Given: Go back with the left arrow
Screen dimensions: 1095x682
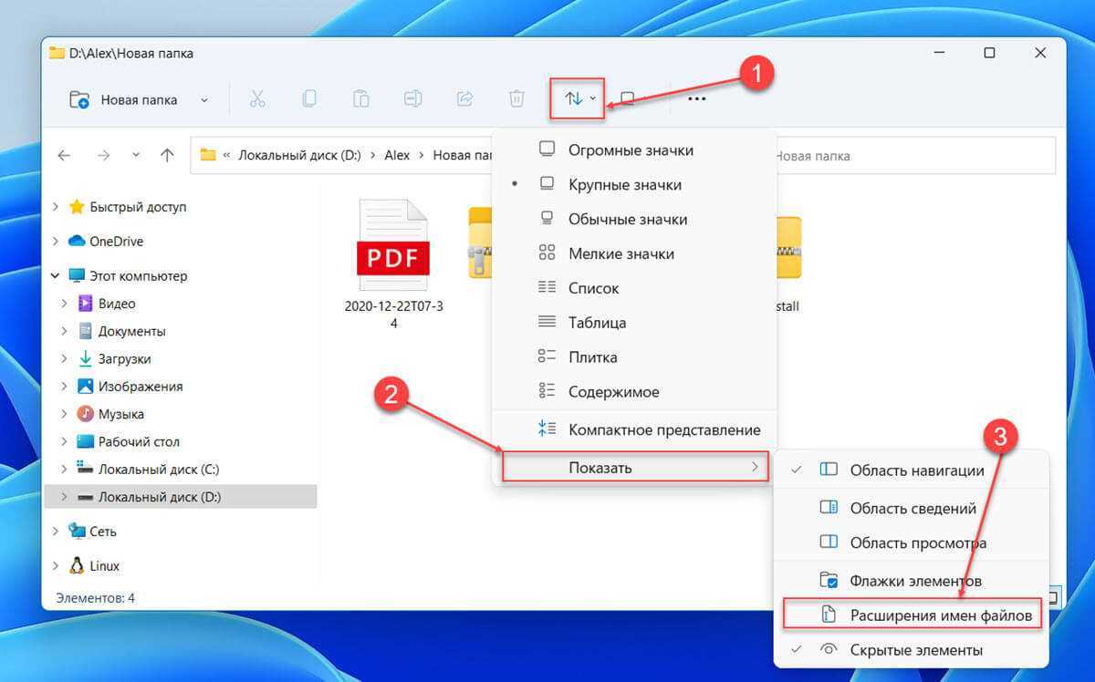Looking at the screenshot, I should tap(64, 156).
